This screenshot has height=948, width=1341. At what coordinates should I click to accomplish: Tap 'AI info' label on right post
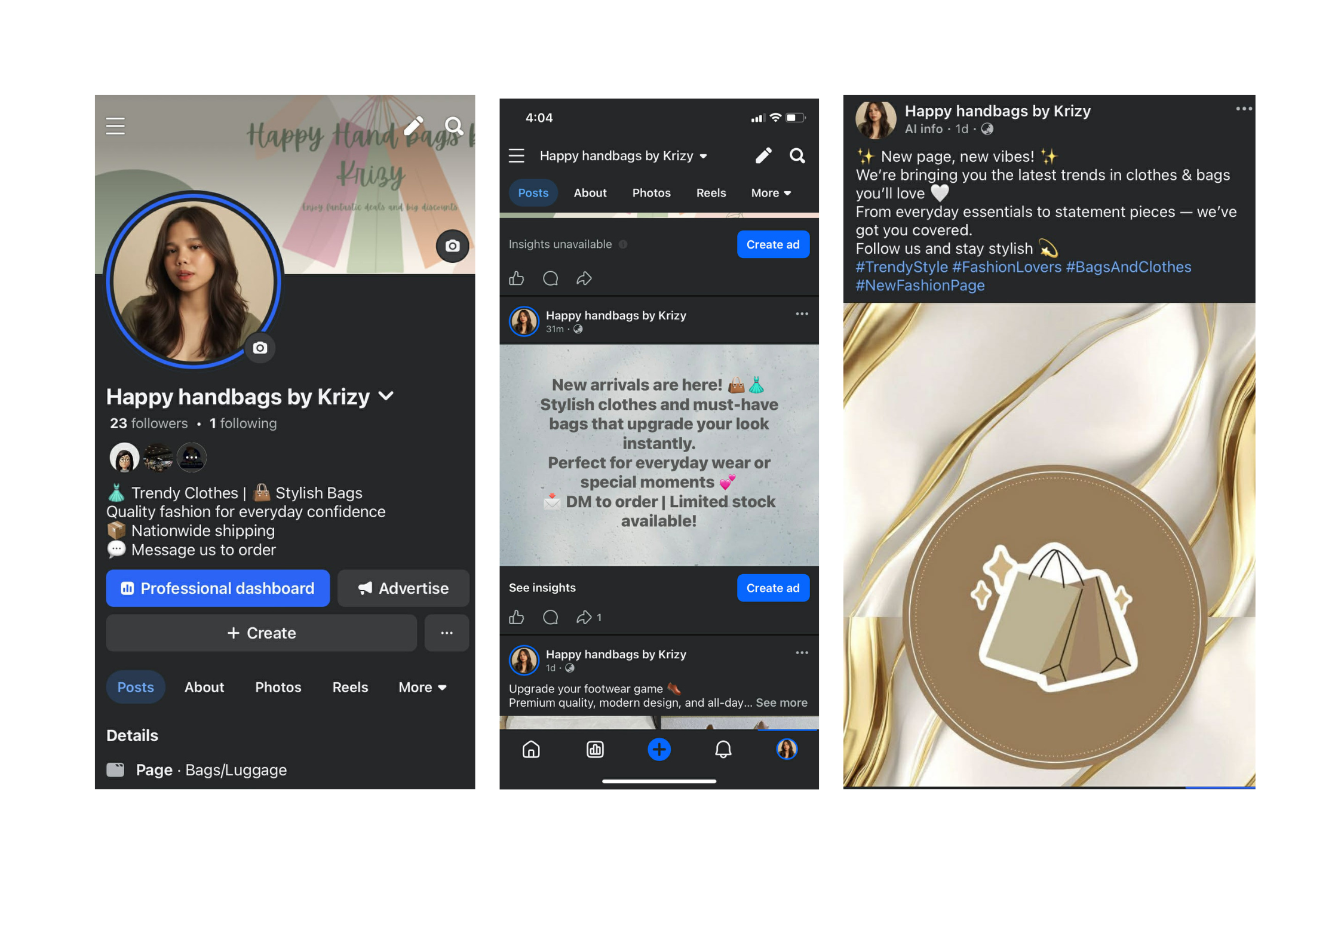[x=923, y=129]
